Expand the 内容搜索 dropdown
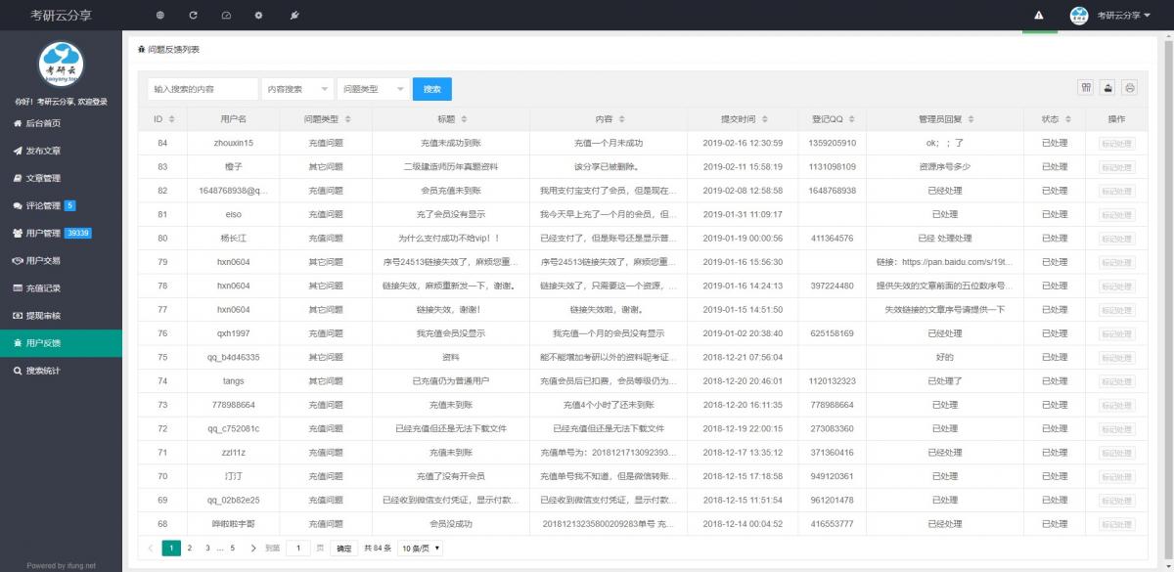The height and width of the screenshot is (572, 1174). tap(296, 89)
